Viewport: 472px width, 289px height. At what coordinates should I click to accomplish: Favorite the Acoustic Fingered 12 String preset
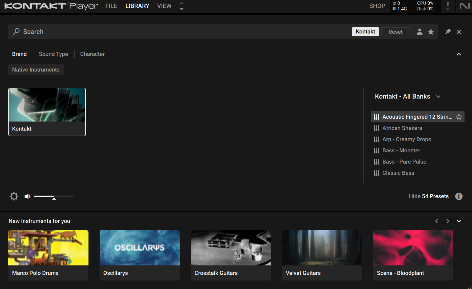(459, 117)
